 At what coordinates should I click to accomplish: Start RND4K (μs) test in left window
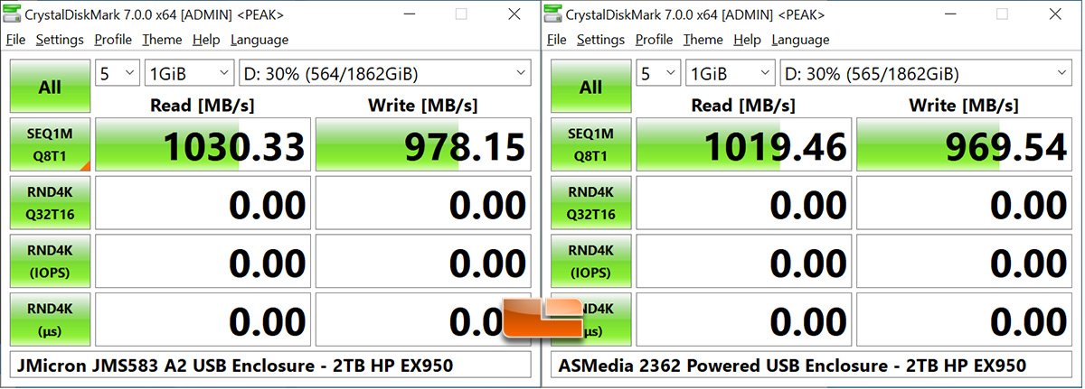click(x=50, y=320)
